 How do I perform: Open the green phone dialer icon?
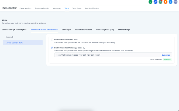(150, 2)
